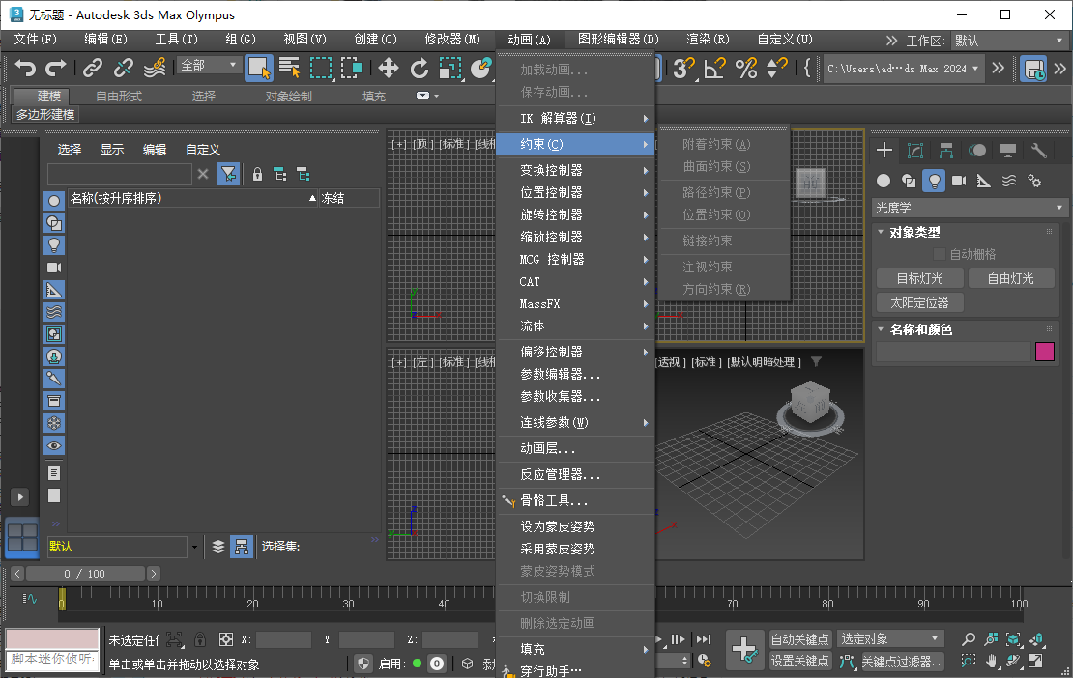
Task: Select the Systems gears category icon
Action: tap(1034, 181)
